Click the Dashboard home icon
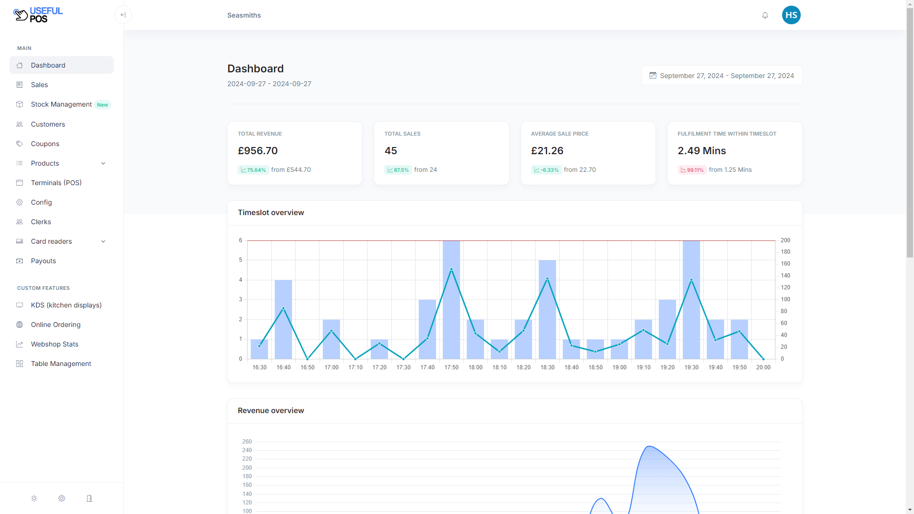The image size is (914, 514). (x=20, y=65)
